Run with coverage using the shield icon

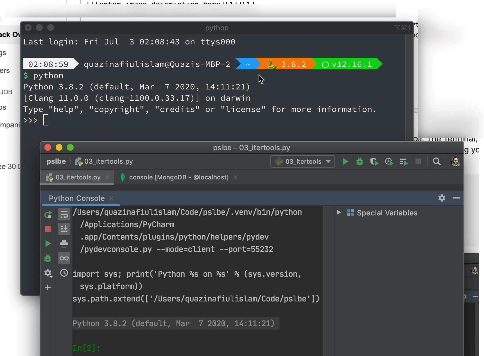374,162
